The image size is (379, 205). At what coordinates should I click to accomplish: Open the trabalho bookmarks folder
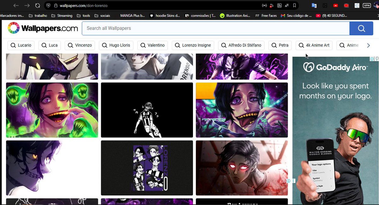(38, 15)
